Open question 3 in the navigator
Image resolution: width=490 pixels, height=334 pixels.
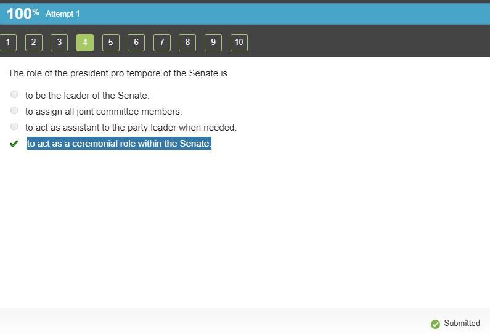click(x=59, y=42)
